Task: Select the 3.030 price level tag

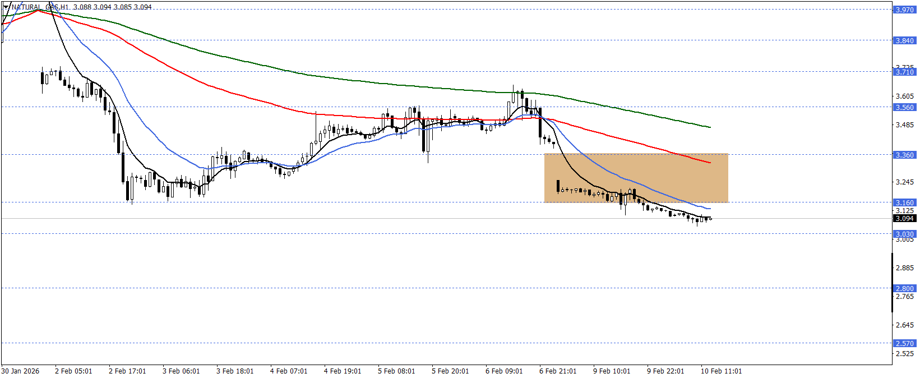Action: point(904,234)
